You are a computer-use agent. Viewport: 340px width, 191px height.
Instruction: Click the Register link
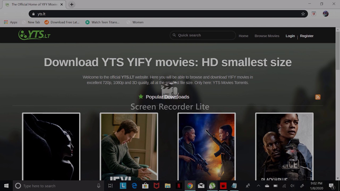pos(307,36)
